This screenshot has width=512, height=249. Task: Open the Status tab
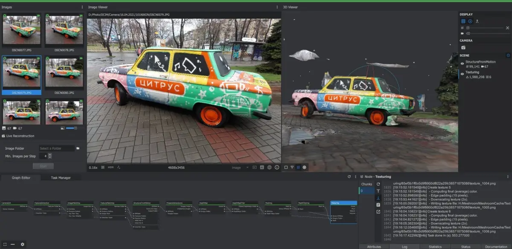(x=465, y=246)
